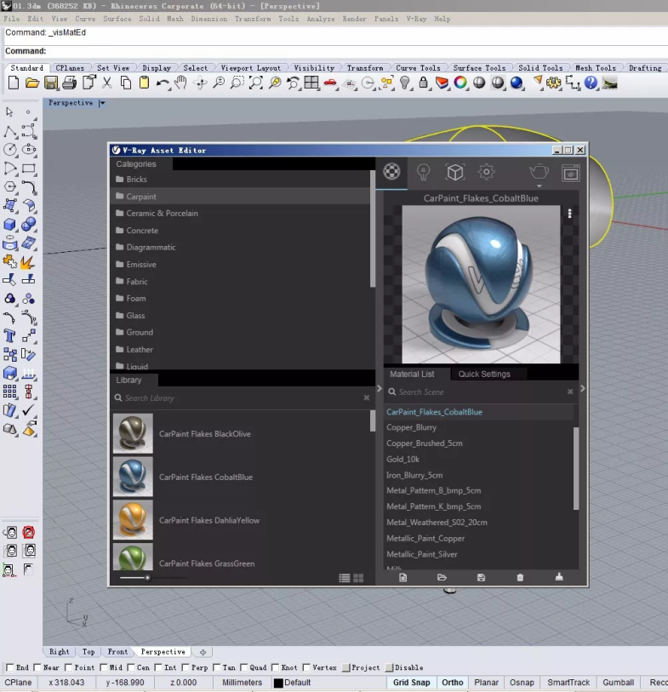Screen dimensions: 668x692
Task: Delete material with trash icon
Action: pos(520,577)
